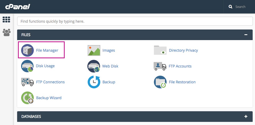Screen dimensions: 255x125
Task: Open the Directory Privacy folder icon
Action: click(160, 50)
